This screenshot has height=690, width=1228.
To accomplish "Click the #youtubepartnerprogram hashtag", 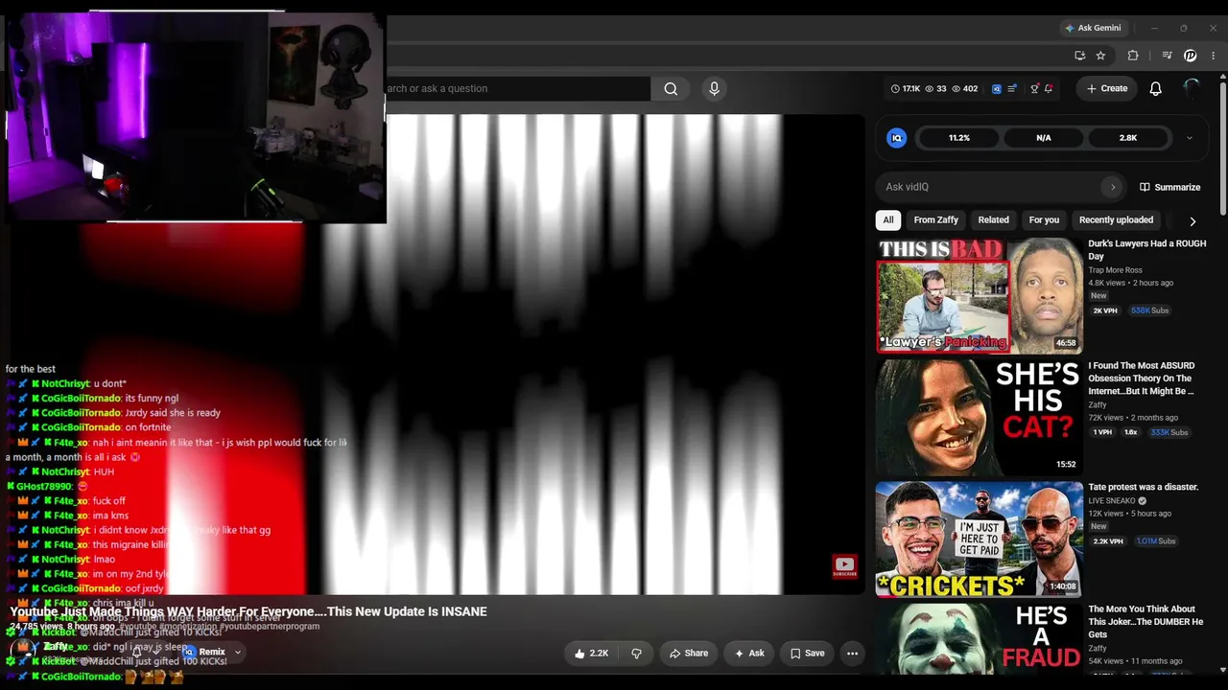I will pyautogui.click(x=269, y=627).
